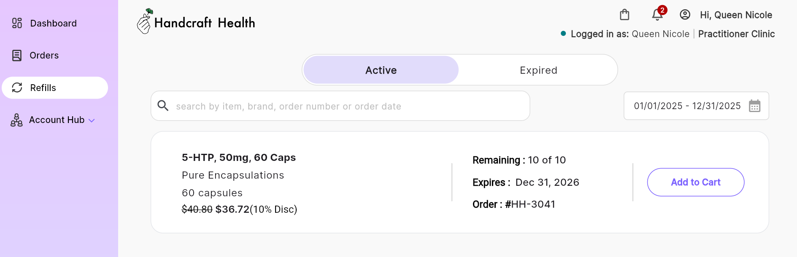Screen dimensions: 797x257
Task: Open the Orders page from sidebar
Action: (44, 56)
